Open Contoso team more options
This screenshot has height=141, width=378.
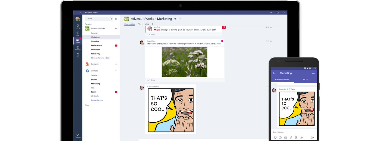(116, 71)
